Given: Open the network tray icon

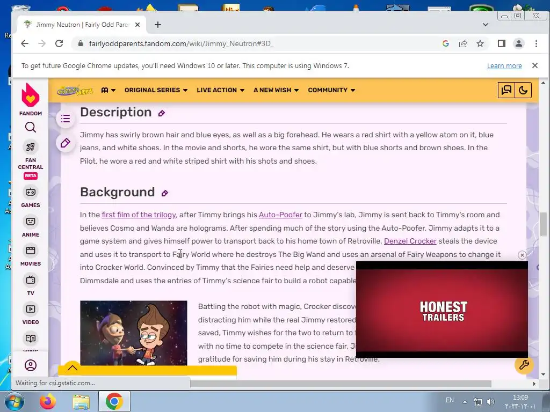Looking at the screenshot, I should click(x=477, y=401).
